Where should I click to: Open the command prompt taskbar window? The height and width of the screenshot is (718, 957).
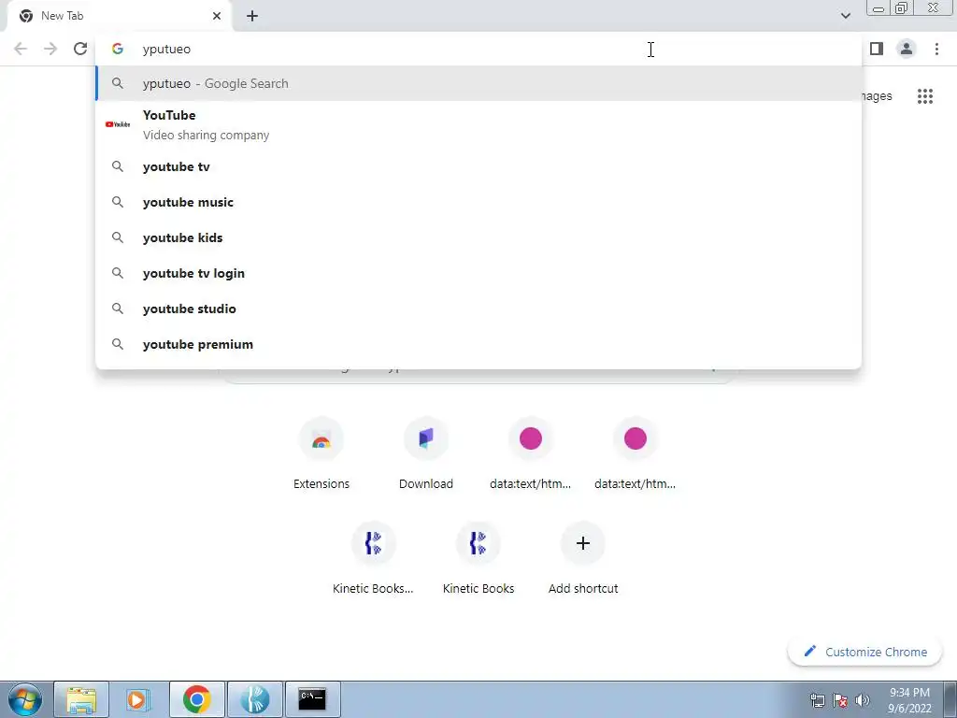click(312, 699)
